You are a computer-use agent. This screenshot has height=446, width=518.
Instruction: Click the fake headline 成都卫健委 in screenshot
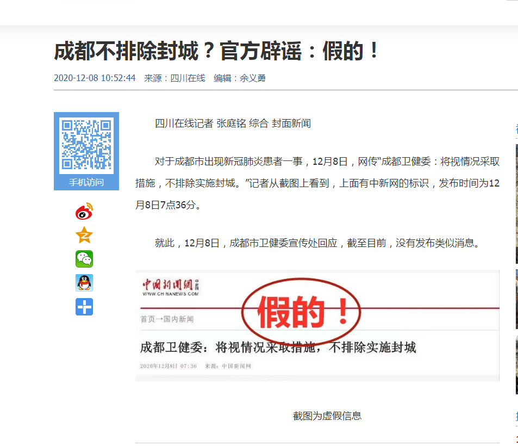click(278, 347)
